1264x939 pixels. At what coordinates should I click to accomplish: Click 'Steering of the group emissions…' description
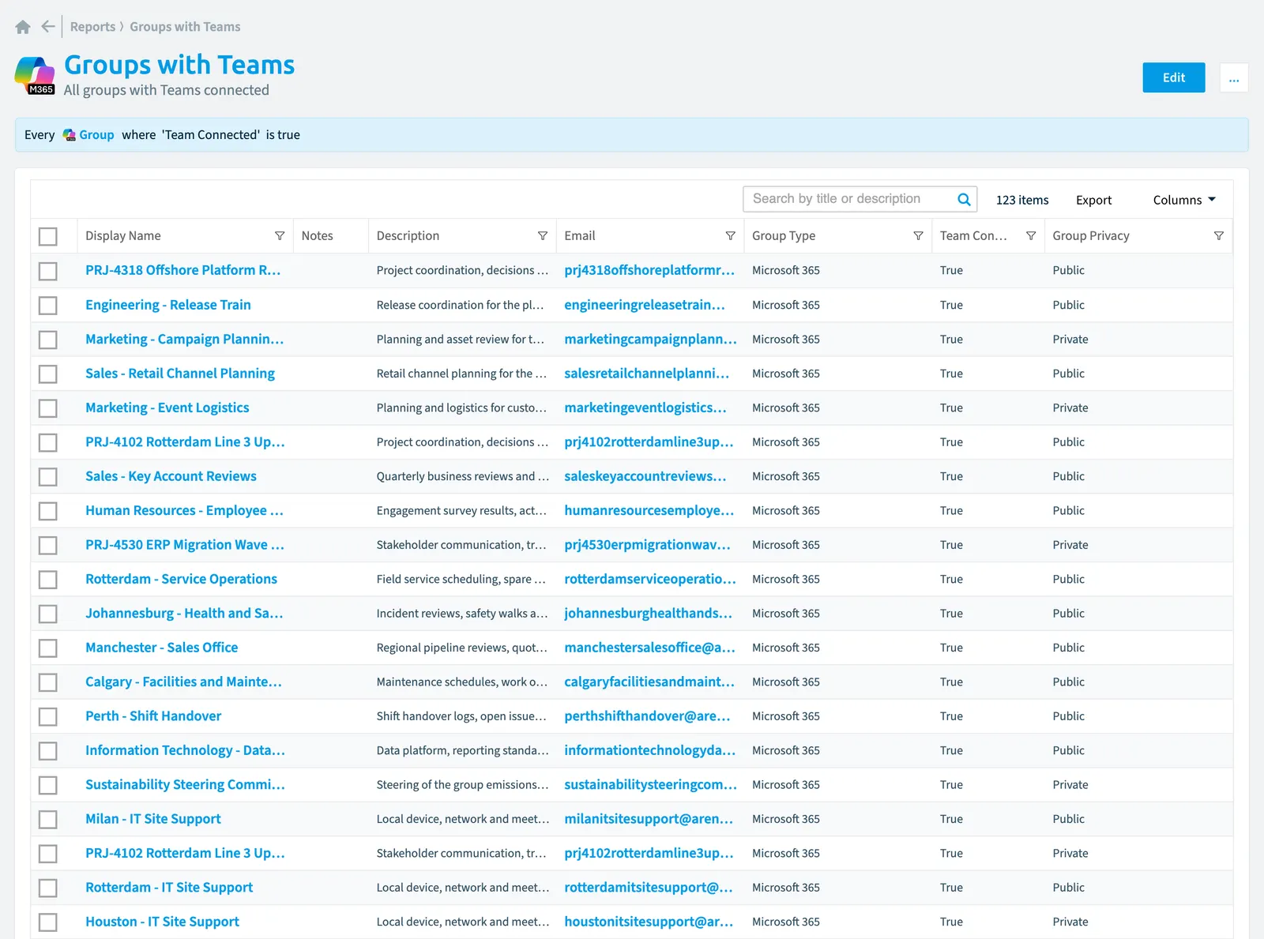(x=462, y=785)
